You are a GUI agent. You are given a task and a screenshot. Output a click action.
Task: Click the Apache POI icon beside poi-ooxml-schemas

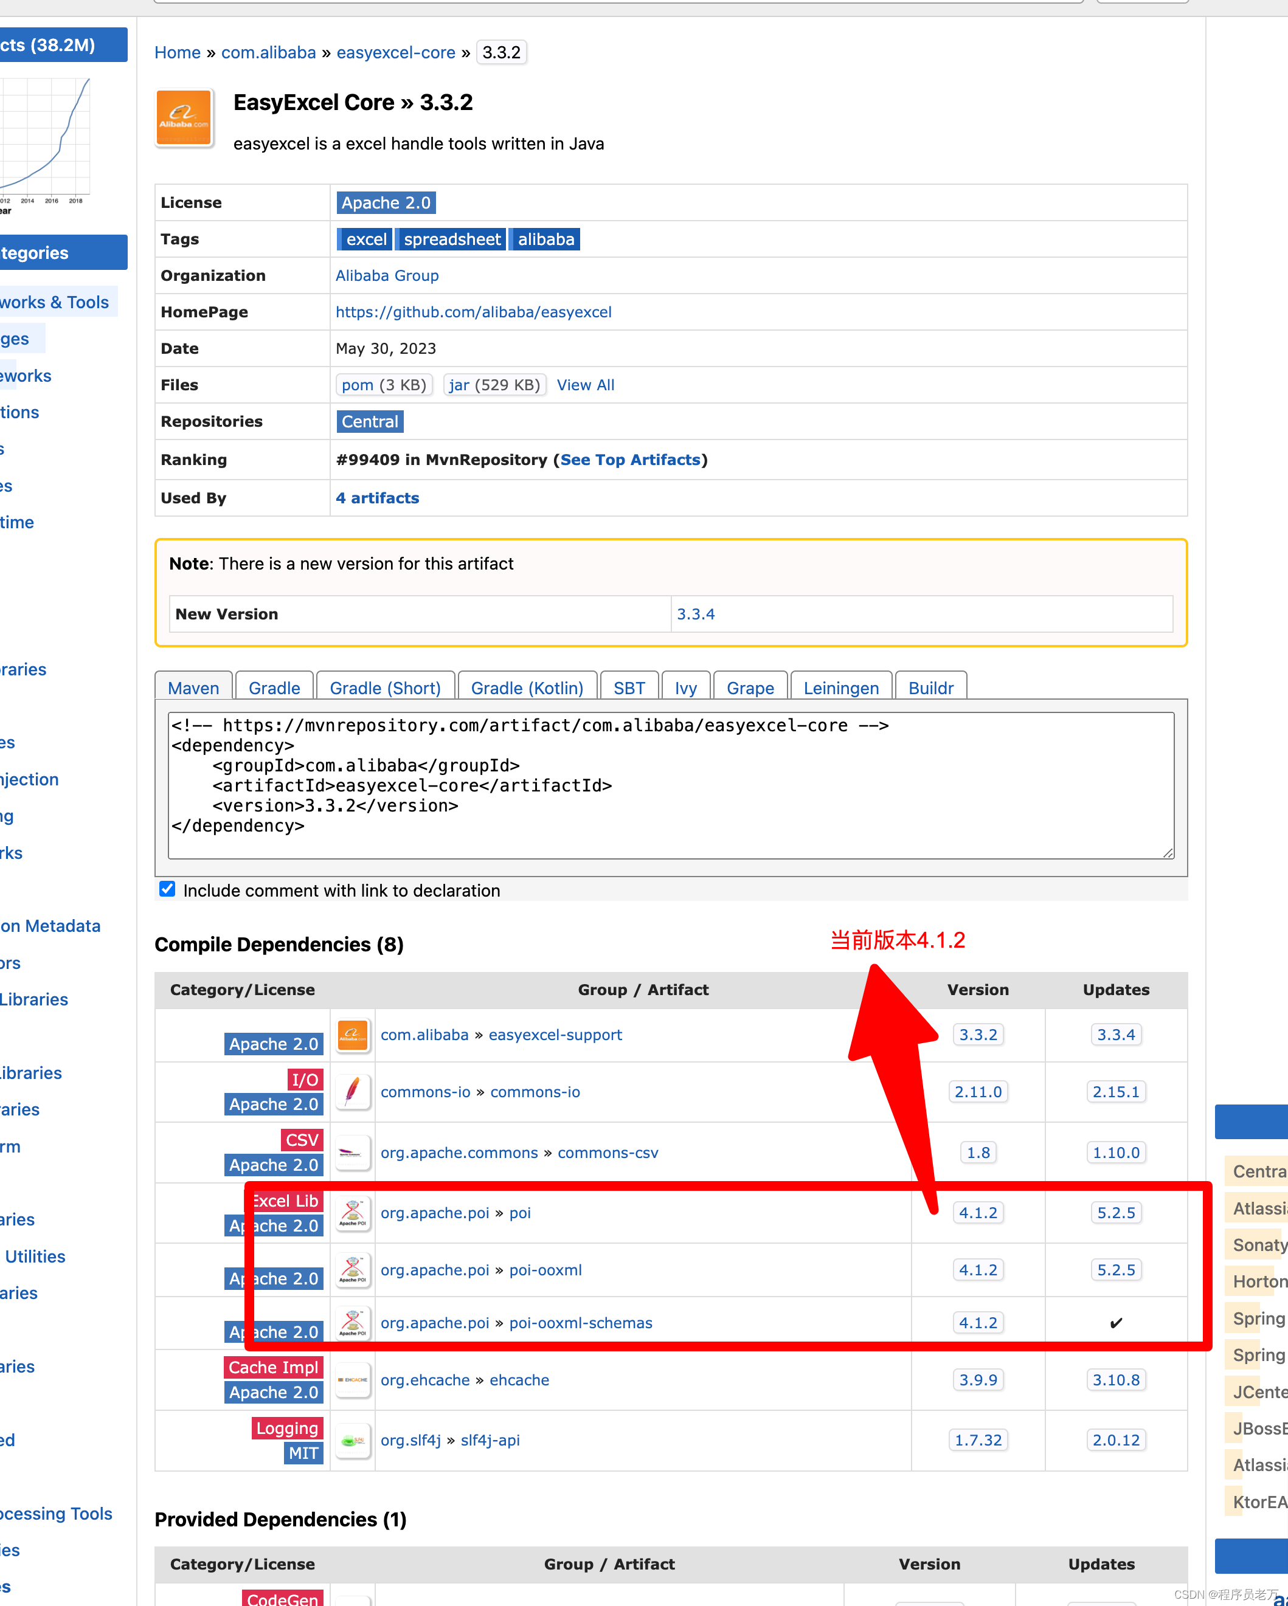pos(353,1323)
